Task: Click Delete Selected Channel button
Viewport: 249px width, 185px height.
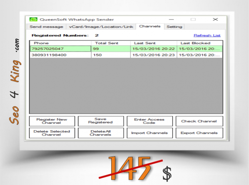Action: 52,133
